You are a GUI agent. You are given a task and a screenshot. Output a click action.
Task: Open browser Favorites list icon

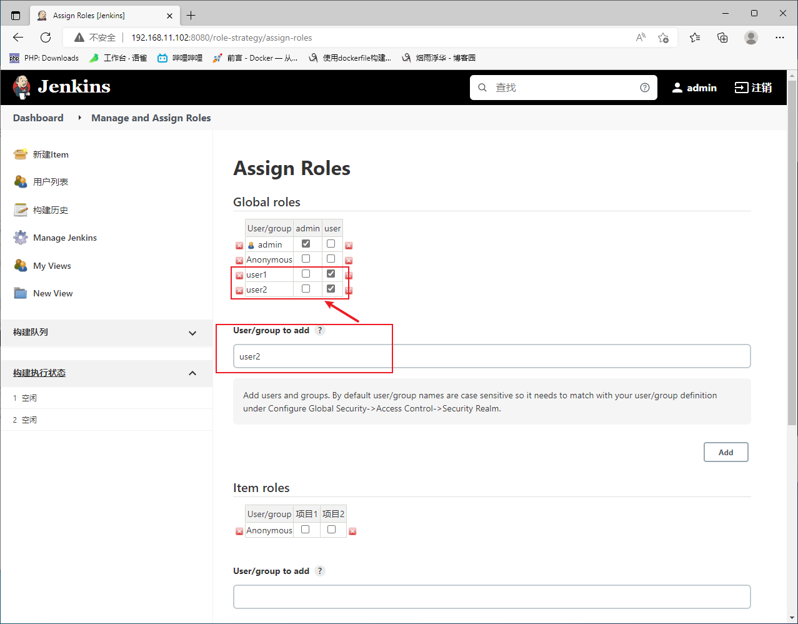coord(695,38)
